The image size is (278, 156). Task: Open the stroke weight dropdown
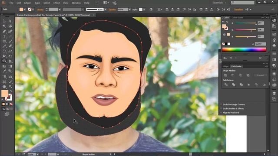tap(60, 10)
